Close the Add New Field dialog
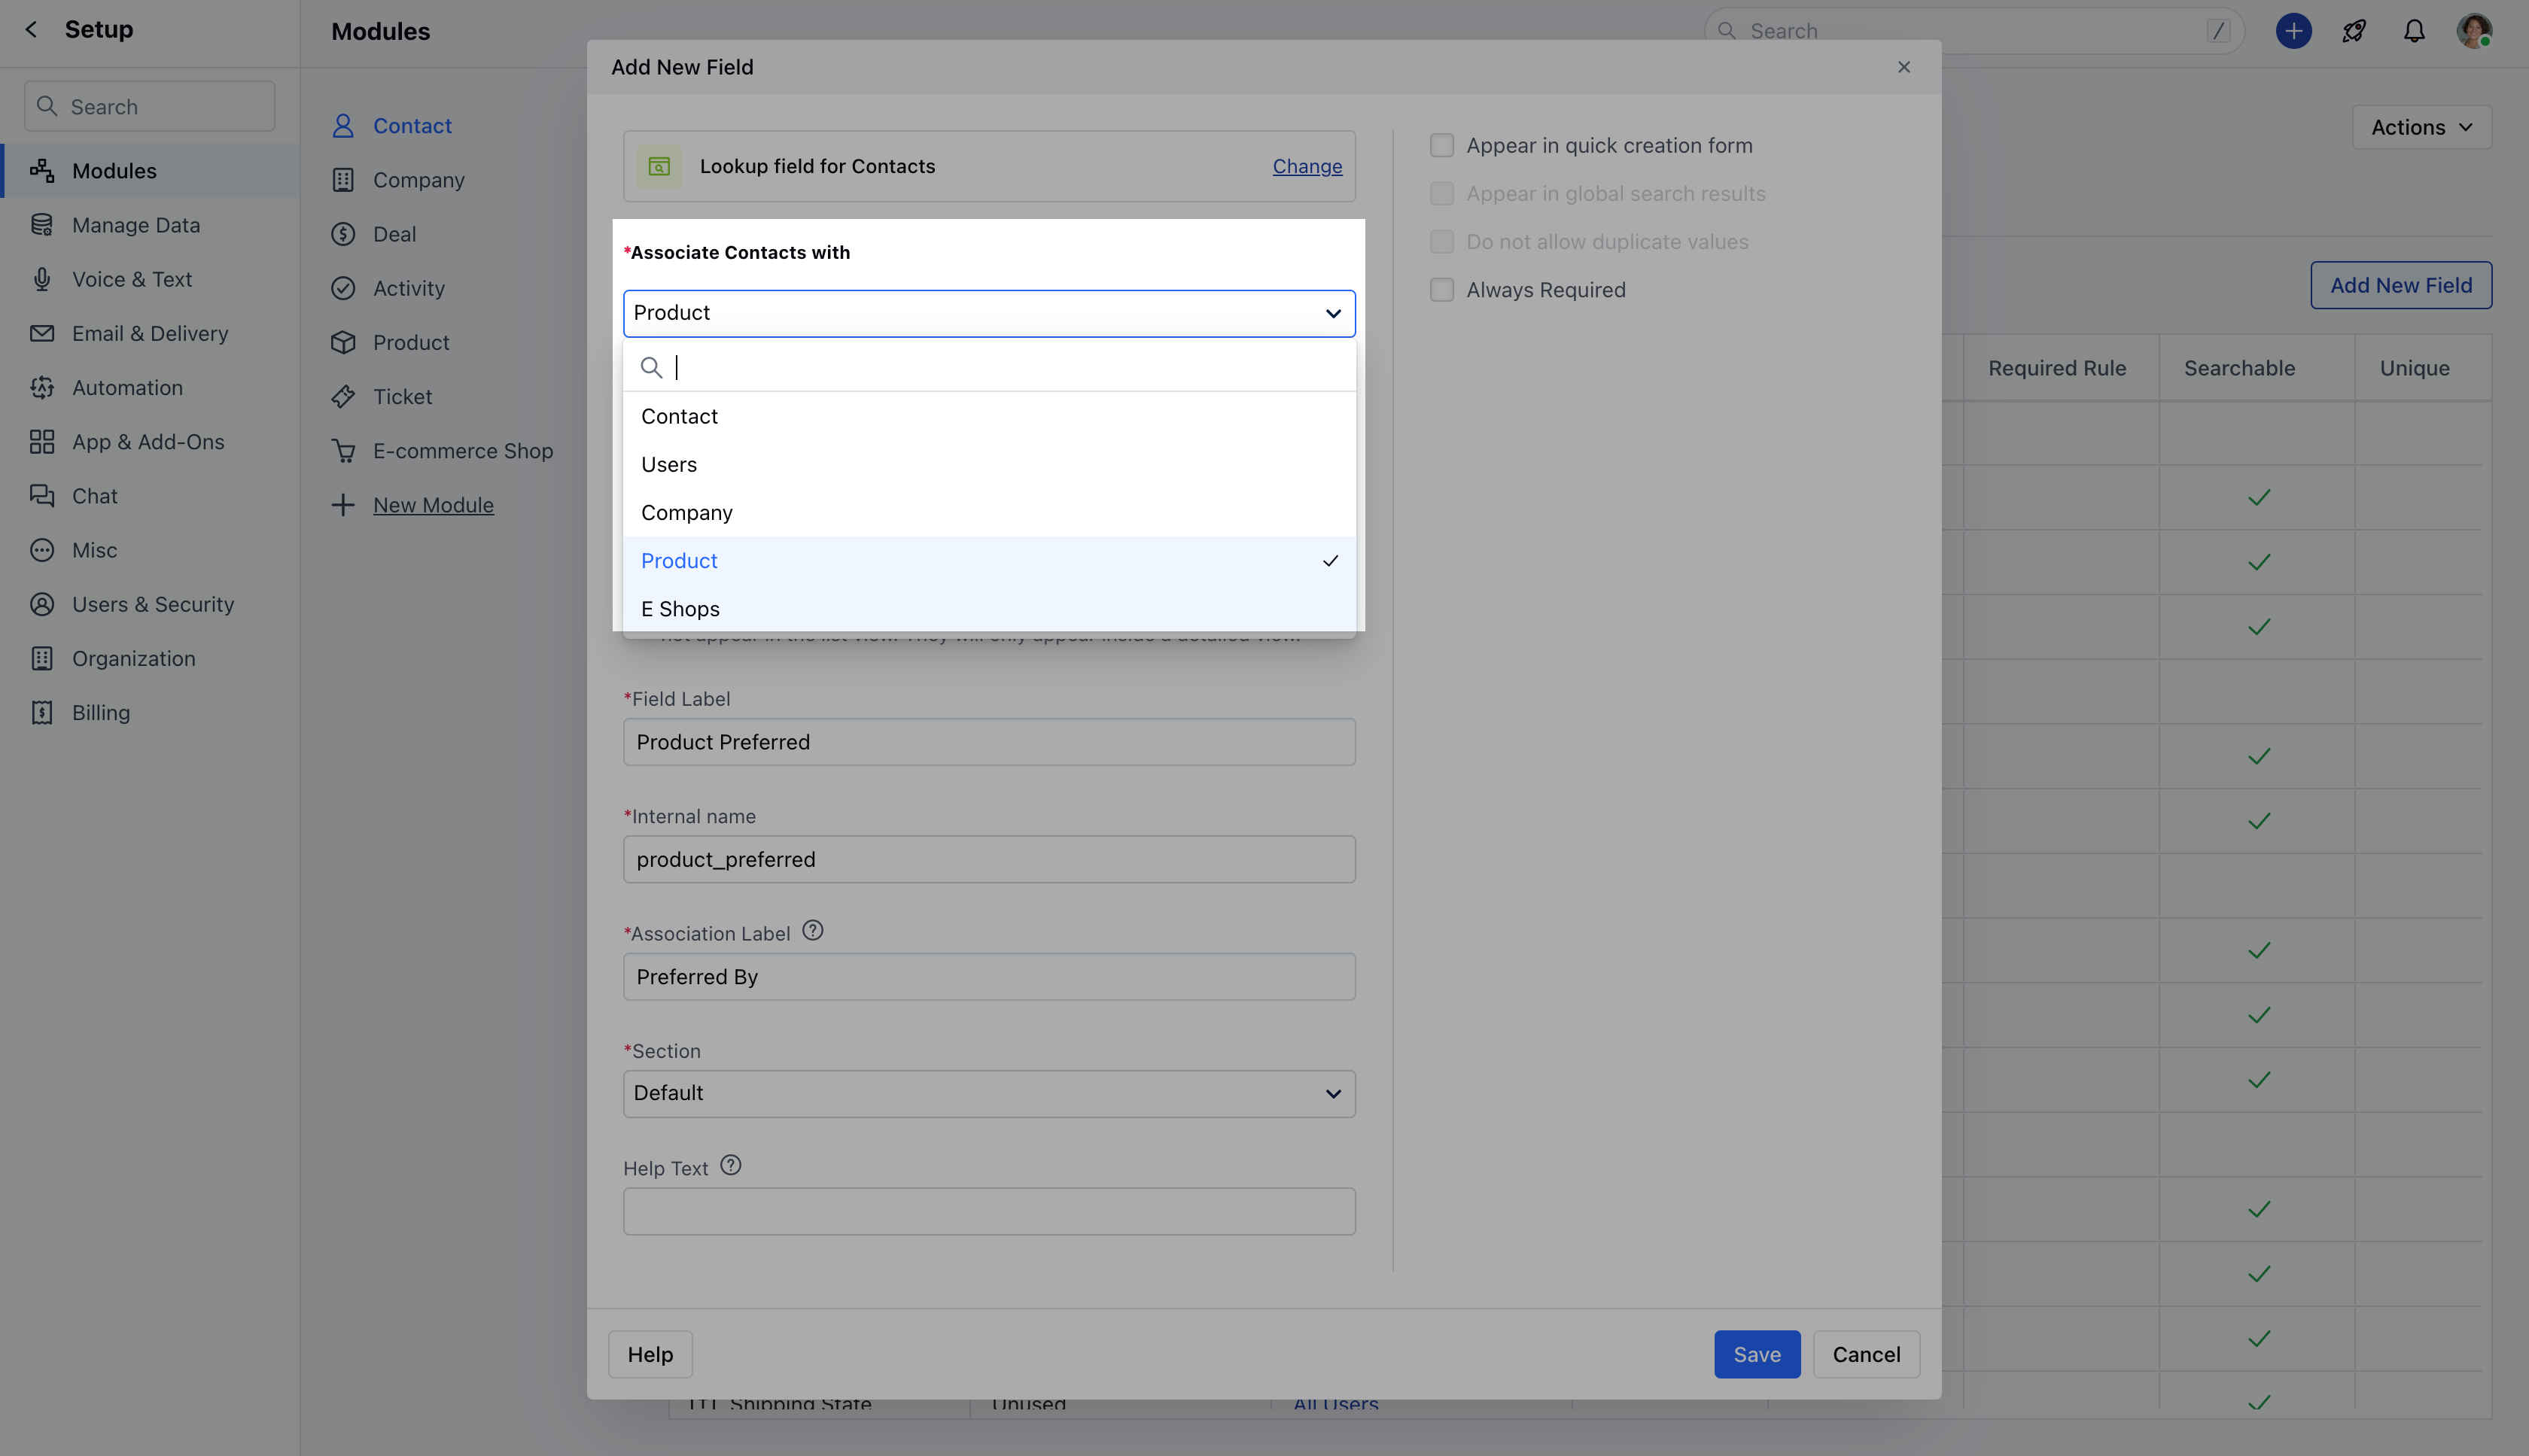This screenshot has height=1456, width=2529. tap(1904, 67)
